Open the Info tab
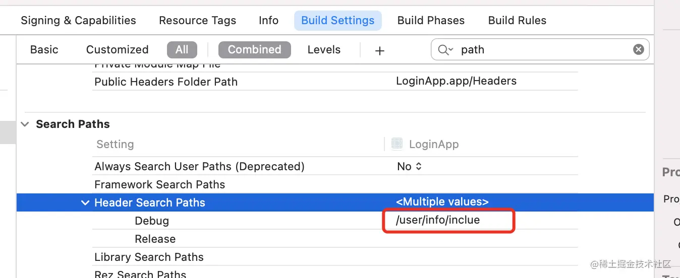Screen dimensions: 680x278 [x=268, y=21]
